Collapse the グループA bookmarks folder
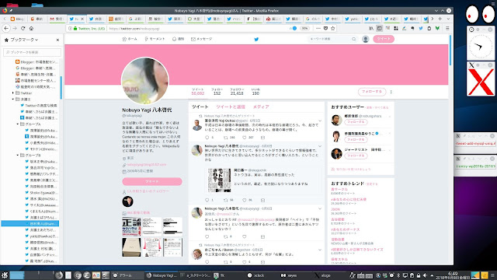 18,124
